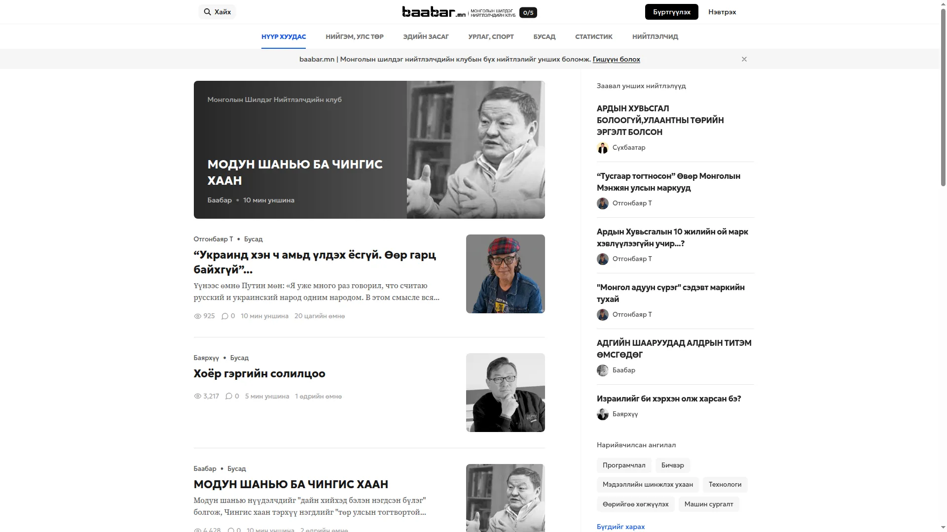The image size is (947, 532).
Task: Click the Хоёр гэргийн солилцоо thumbnail
Action: (x=506, y=393)
